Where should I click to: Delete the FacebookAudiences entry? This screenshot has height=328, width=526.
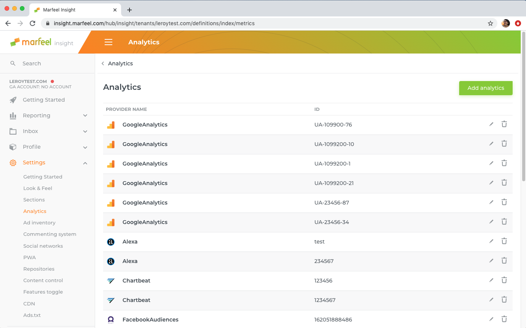click(504, 319)
